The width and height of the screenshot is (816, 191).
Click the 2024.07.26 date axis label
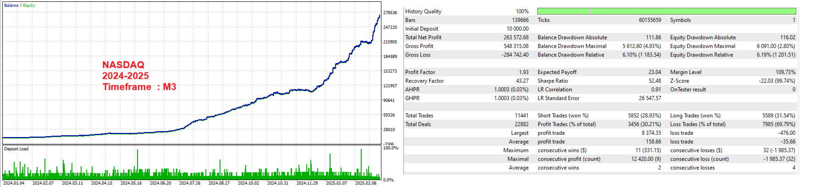coord(190,183)
